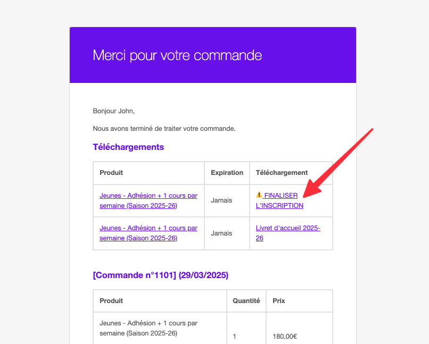429x344 pixels.
Task: Click Jamais in the first download row
Action: 221,200
